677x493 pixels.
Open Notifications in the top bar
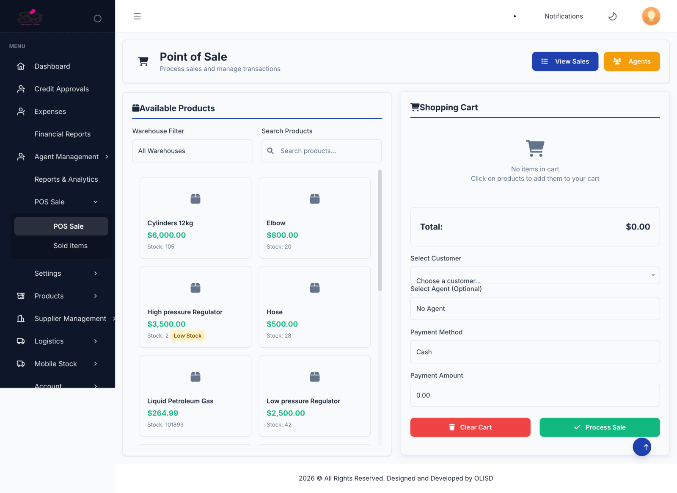pyautogui.click(x=564, y=16)
